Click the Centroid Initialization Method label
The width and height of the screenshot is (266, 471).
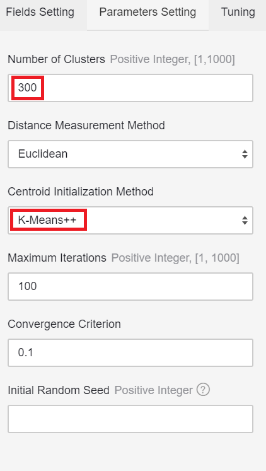pyautogui.click(x=81, y=191)
